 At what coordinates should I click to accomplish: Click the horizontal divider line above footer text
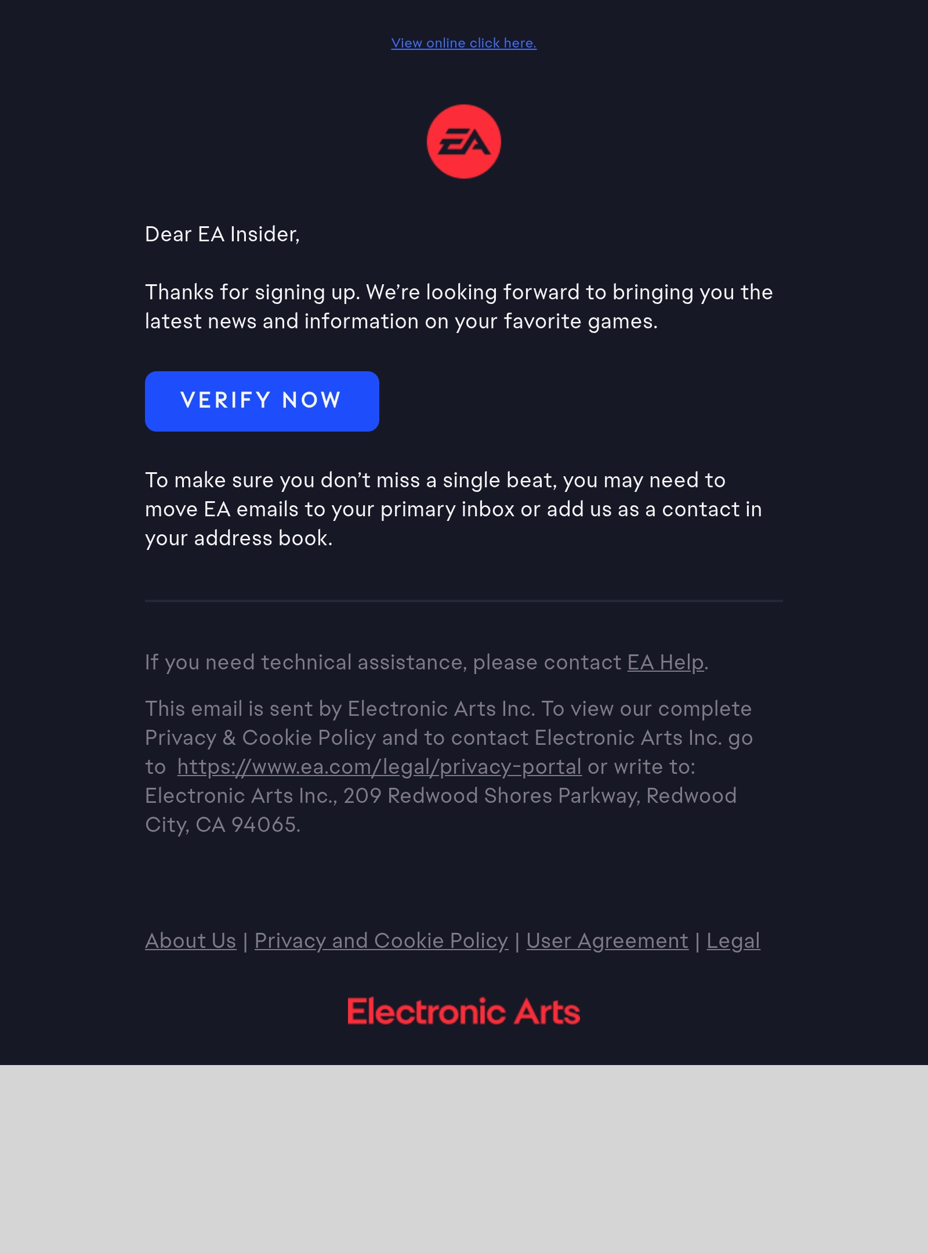[464, 601]
